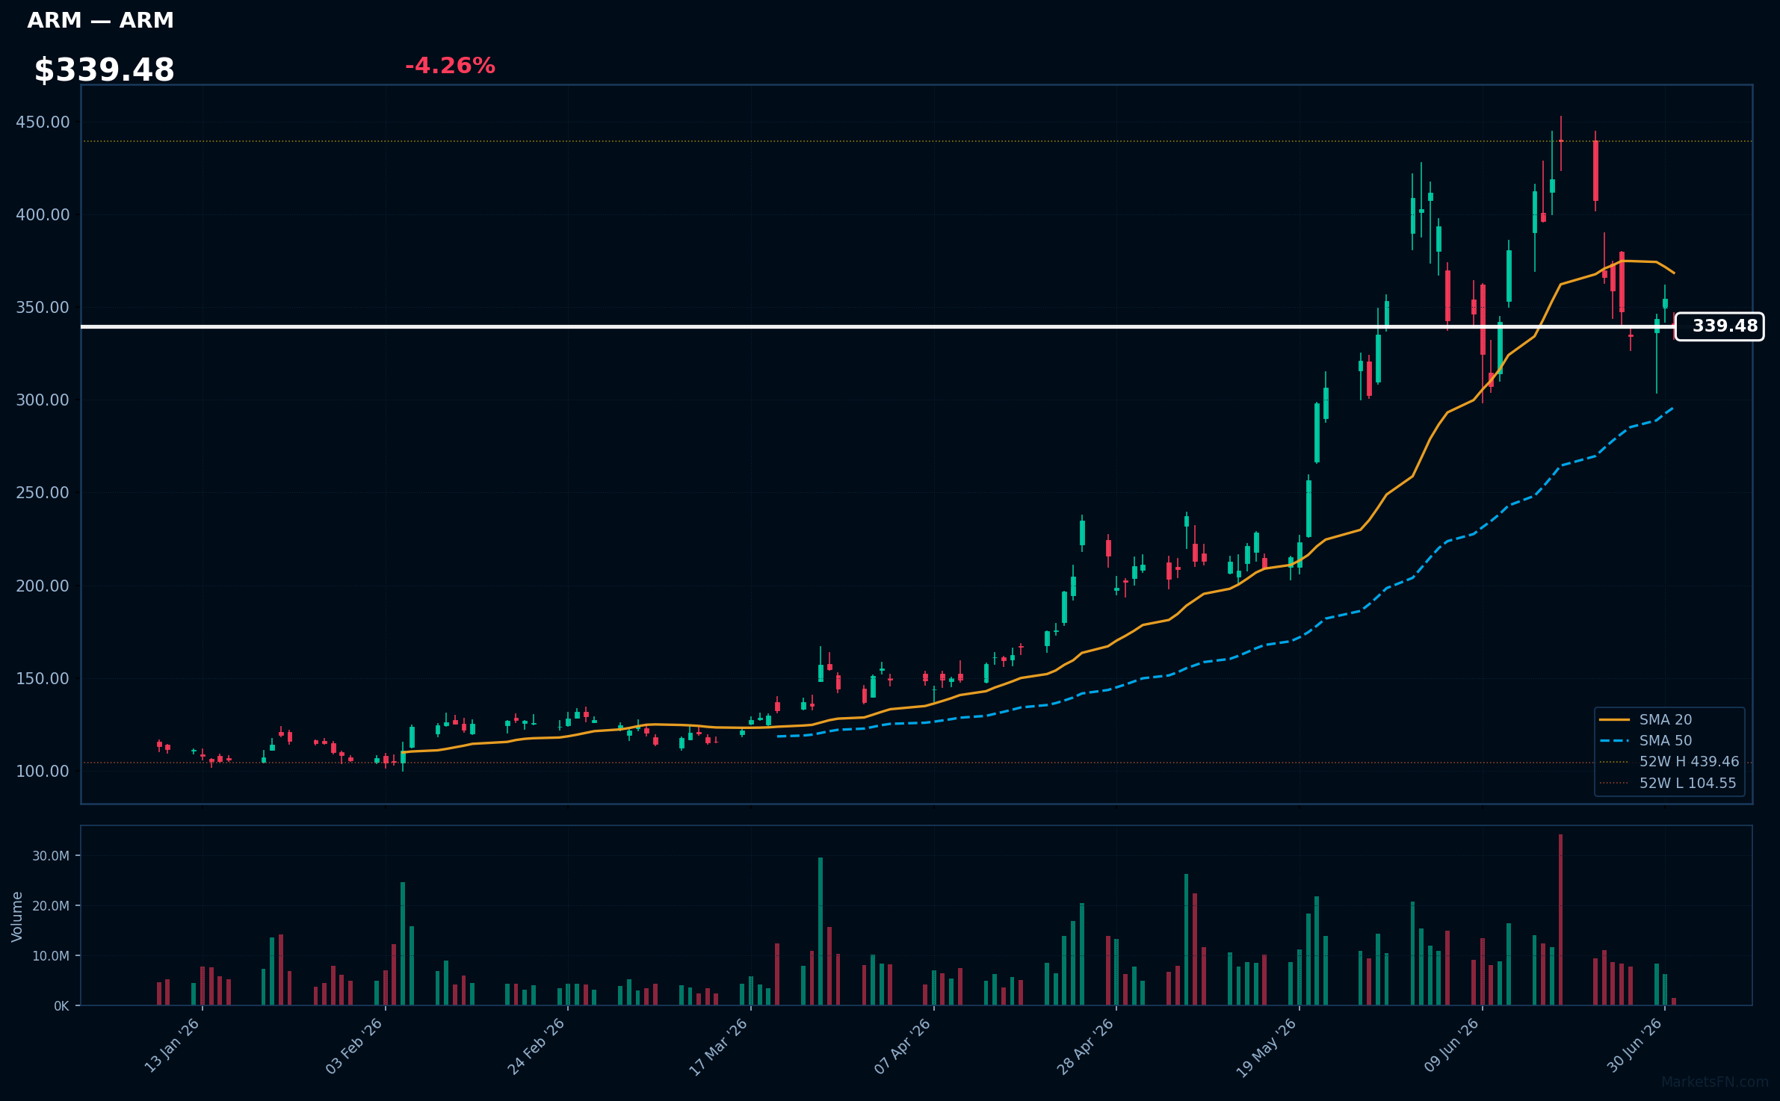This screenshot has height=1101, width=1780.
Task: Click the ARM — ARM ticker title
Action: click(x=100, y=20)
